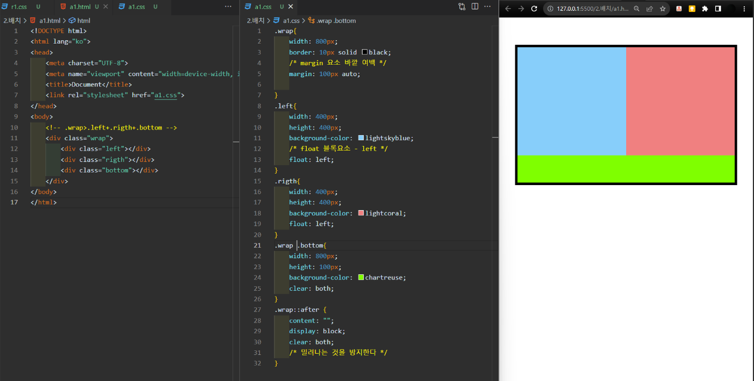The image size is (754, 381).
Task: View site information icon in address bar
Action: click(x=551, y=9)
